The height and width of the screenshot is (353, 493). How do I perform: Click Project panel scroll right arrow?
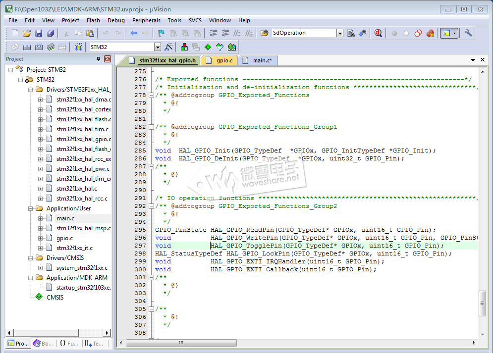point(107,333)
